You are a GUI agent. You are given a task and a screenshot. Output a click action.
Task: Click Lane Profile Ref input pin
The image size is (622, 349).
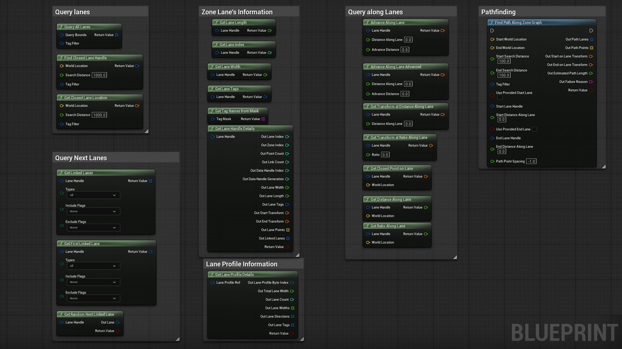213,283
